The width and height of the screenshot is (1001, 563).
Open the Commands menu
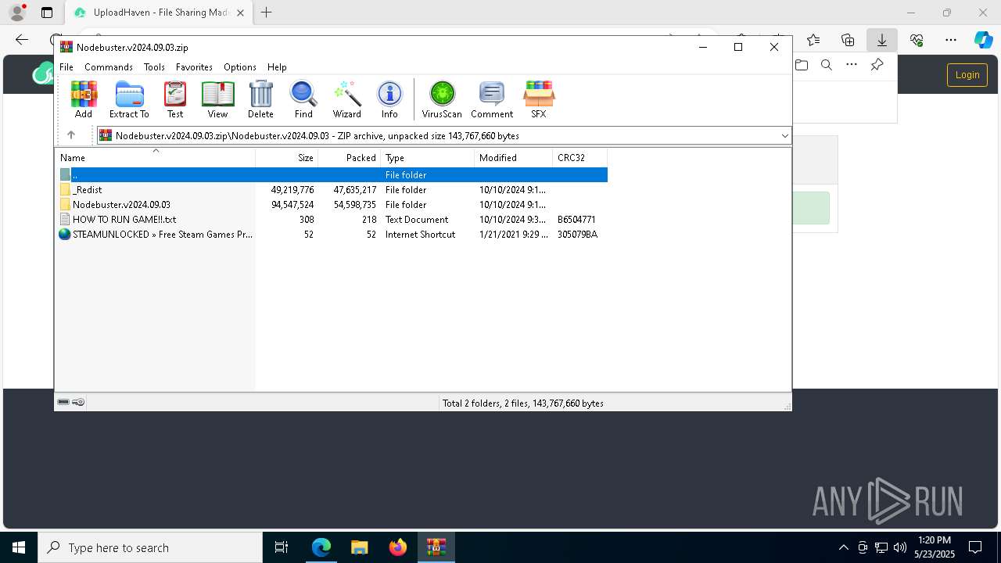tap(109, 67)
